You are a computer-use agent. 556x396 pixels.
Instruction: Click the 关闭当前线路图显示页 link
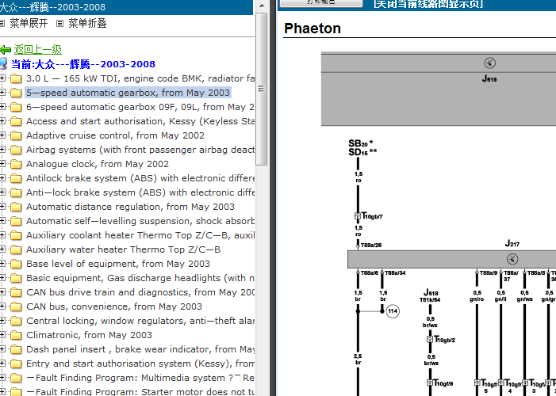(x=428, y=3)
